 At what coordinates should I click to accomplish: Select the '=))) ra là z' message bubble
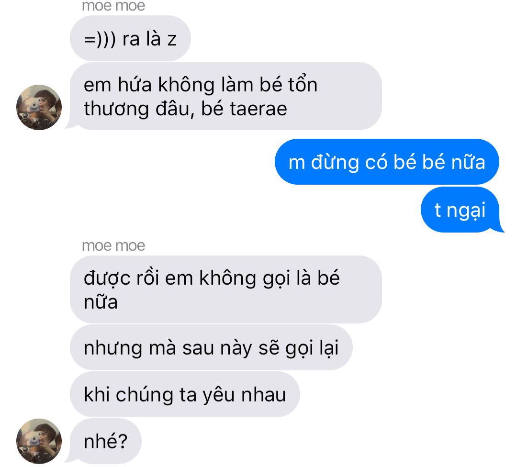point(130,38)
